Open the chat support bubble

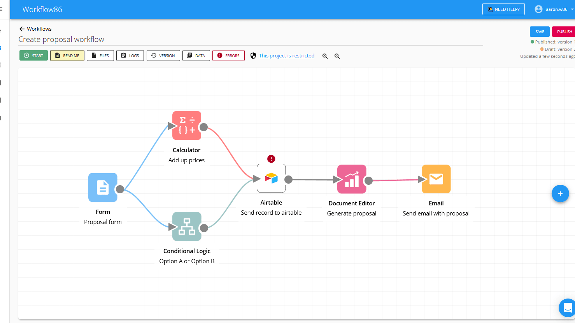coord(567,308)
